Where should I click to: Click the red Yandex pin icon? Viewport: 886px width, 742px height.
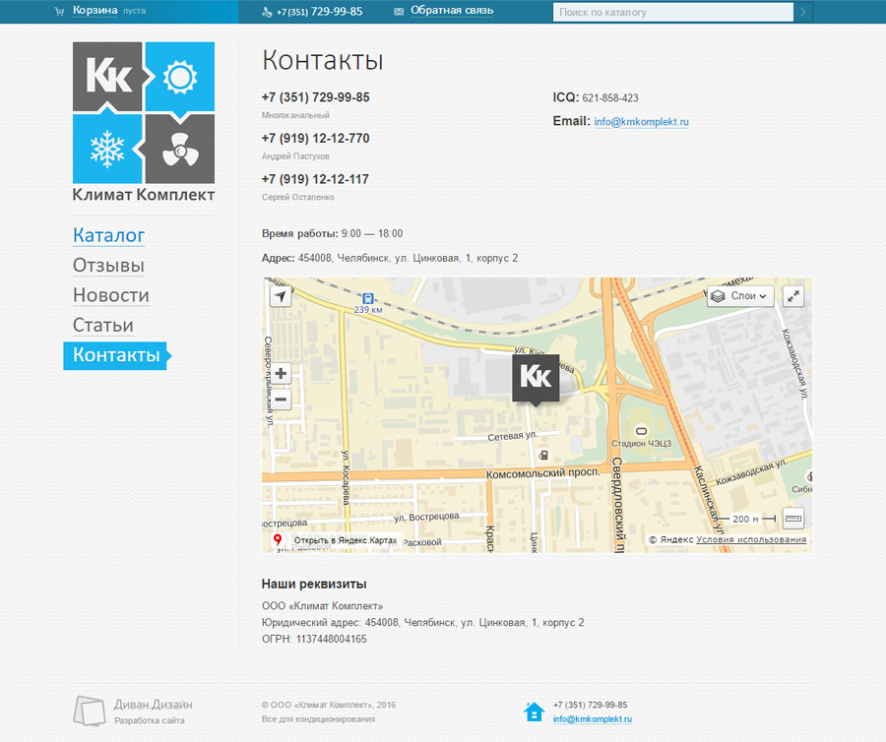click(x=278, y=539)
